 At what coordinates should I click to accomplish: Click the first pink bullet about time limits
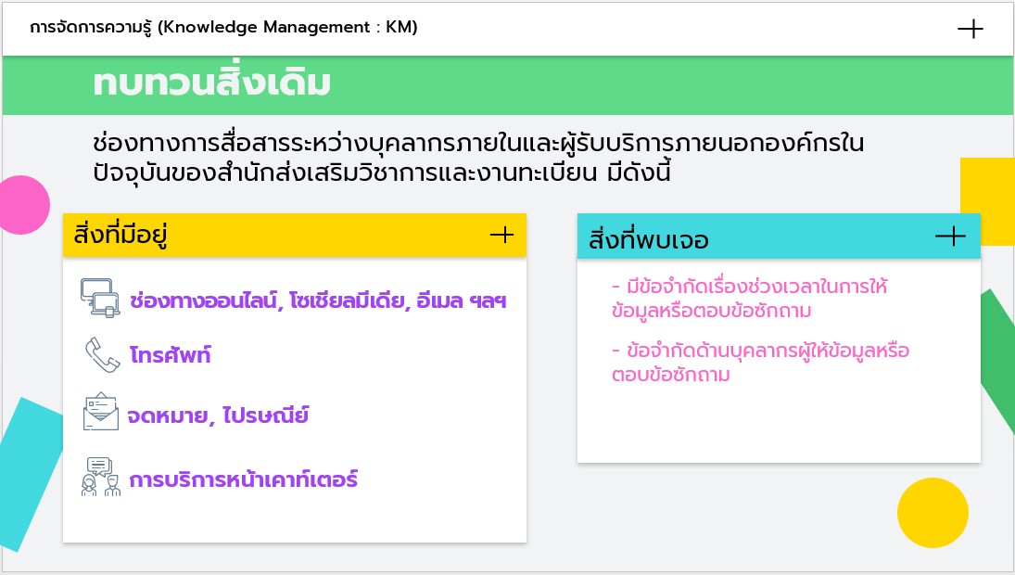pos(749,298)
